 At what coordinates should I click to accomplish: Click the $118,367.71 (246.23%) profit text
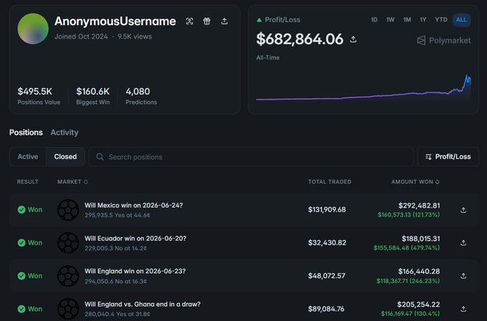408,281
